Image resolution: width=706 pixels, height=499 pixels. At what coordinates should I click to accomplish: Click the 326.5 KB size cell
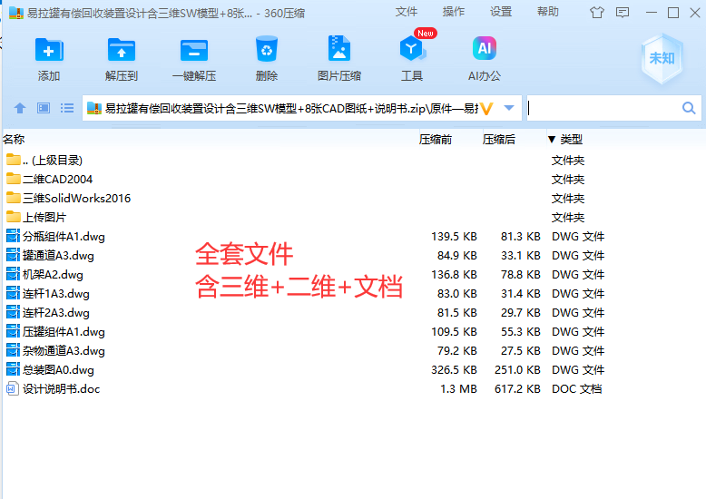(x=454, y=370)
